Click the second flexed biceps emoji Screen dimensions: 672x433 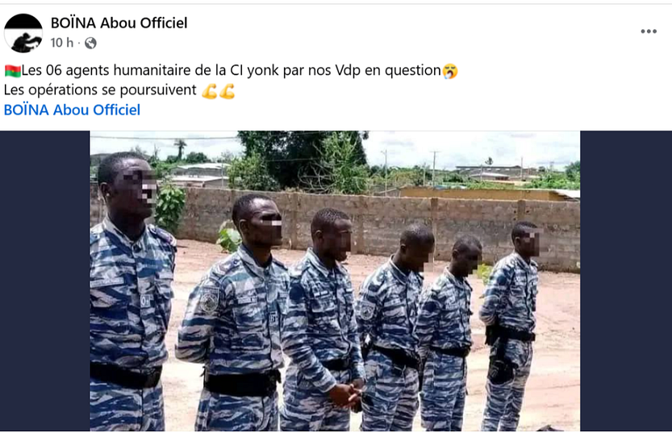click(x=227, y=91)
